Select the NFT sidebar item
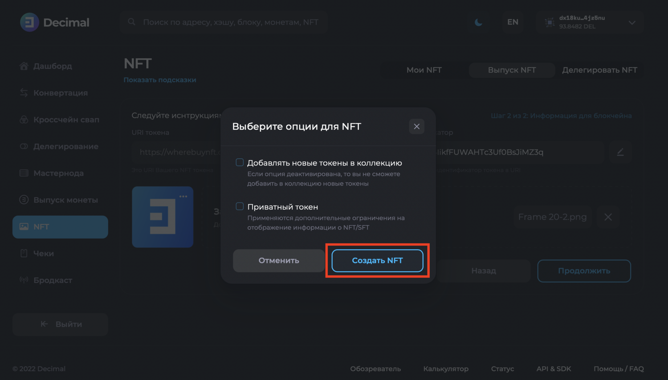Screen dimensions: 668x380 [x=60, y=227]
